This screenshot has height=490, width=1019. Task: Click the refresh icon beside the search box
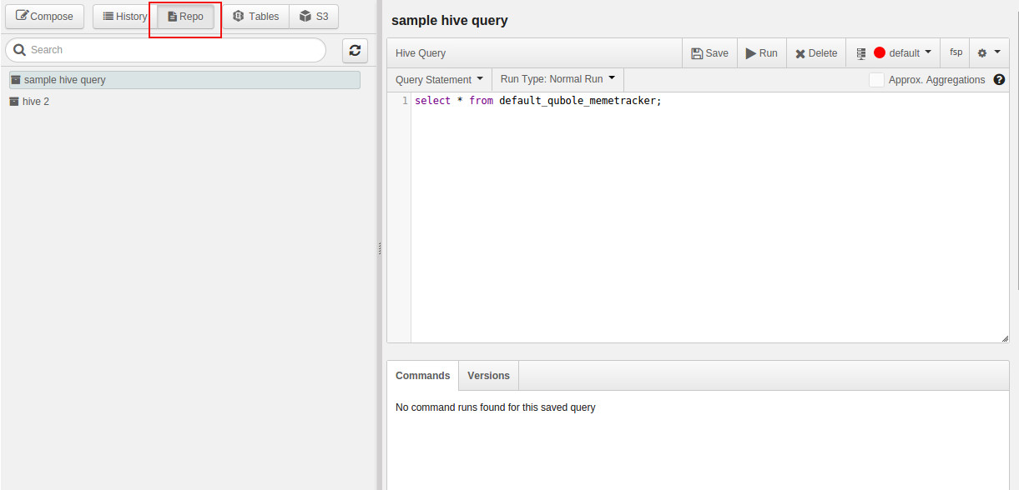pyautogui.click(x=355, y=50)
